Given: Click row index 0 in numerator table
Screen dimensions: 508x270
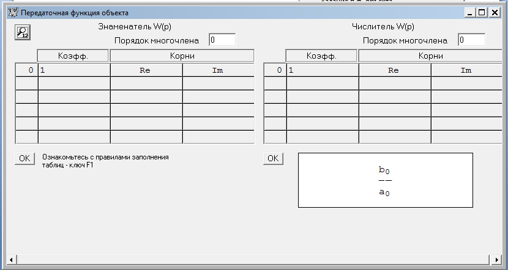Looking at the screenshot, I should coord(275,70).
